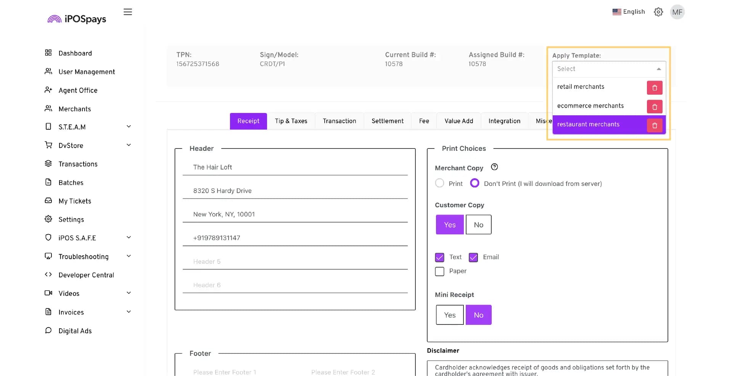Click the hamburger menu icon
The height and width of the screenshot is (376, 732).
pos(128,12)
